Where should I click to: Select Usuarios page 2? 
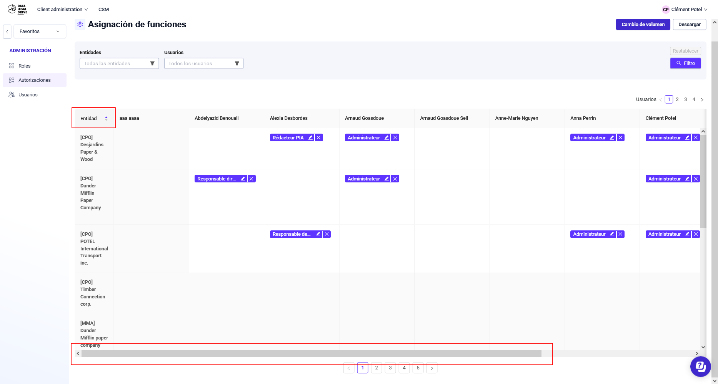coord(677,99)
